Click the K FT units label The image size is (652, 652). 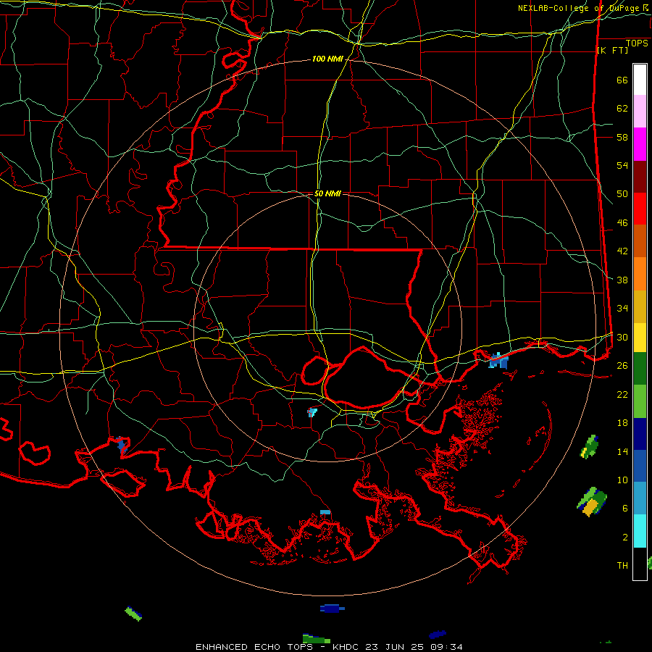612,51
